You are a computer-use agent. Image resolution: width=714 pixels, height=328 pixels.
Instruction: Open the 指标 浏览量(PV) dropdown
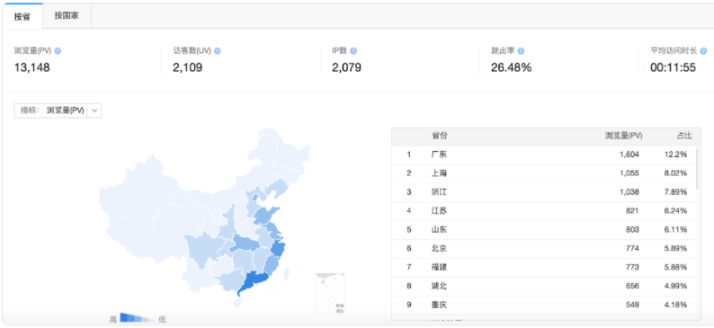(x=58, y=111)
